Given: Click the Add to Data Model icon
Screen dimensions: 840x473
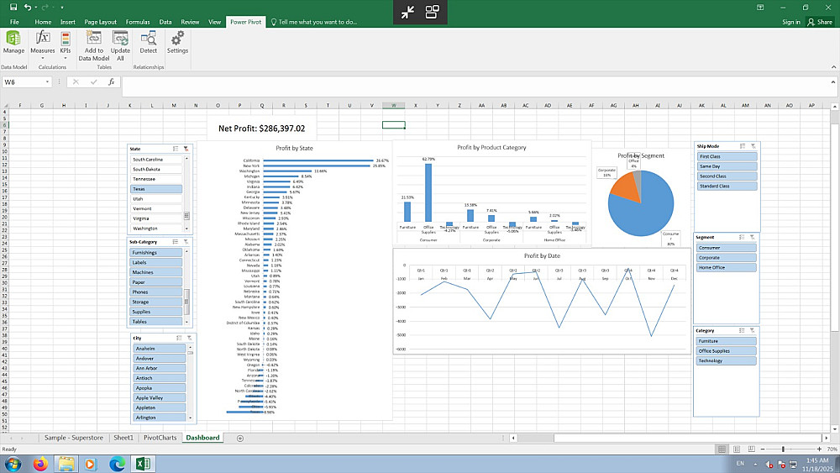Looking at the screenshot, I should (94, 38).
